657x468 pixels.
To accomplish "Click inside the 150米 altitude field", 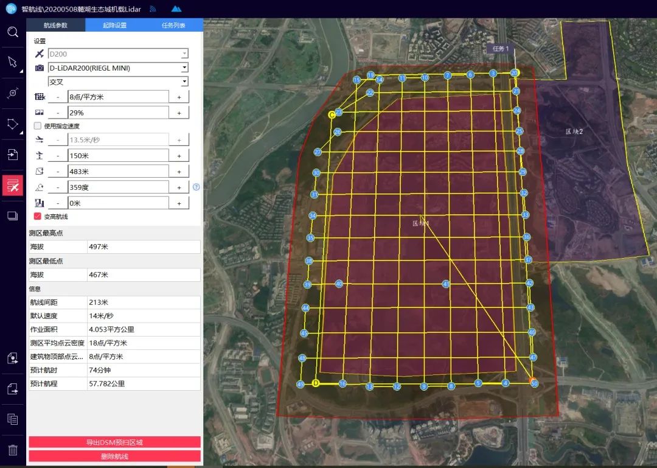I will 118,156.
